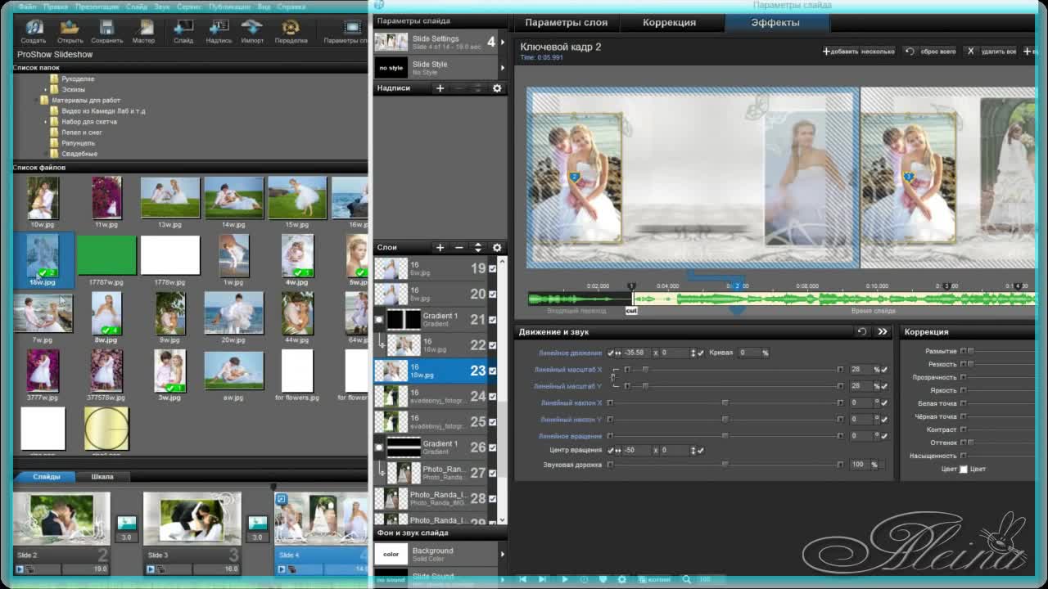Expand the Slide Style arrow

click(x=502, y=67)
